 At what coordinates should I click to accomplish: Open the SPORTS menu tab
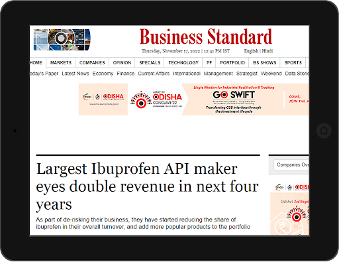tap(293, 63)
